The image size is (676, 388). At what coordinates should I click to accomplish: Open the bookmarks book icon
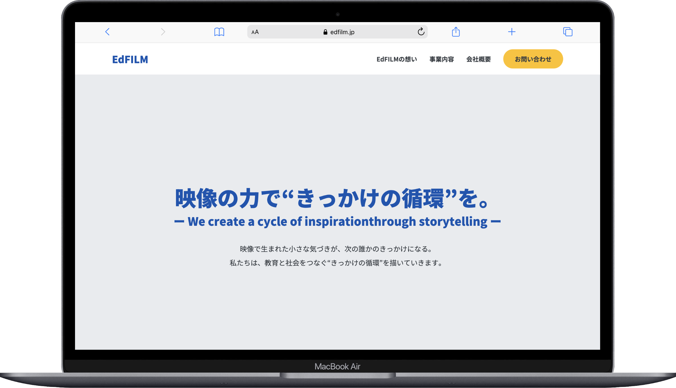point(219,32)
